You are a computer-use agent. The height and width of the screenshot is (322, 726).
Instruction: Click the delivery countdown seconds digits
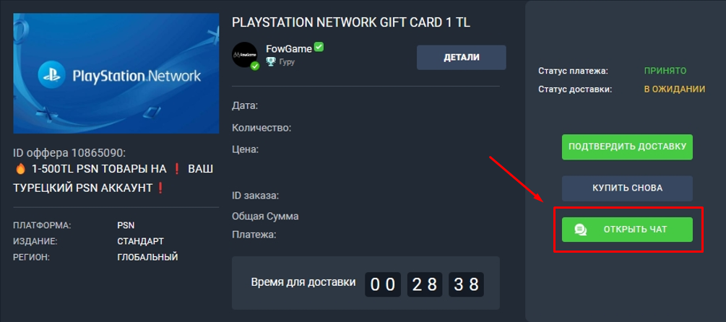(466, 284)
